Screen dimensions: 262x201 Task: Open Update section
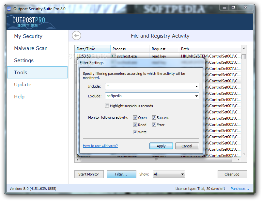click(x=23, y=85)
